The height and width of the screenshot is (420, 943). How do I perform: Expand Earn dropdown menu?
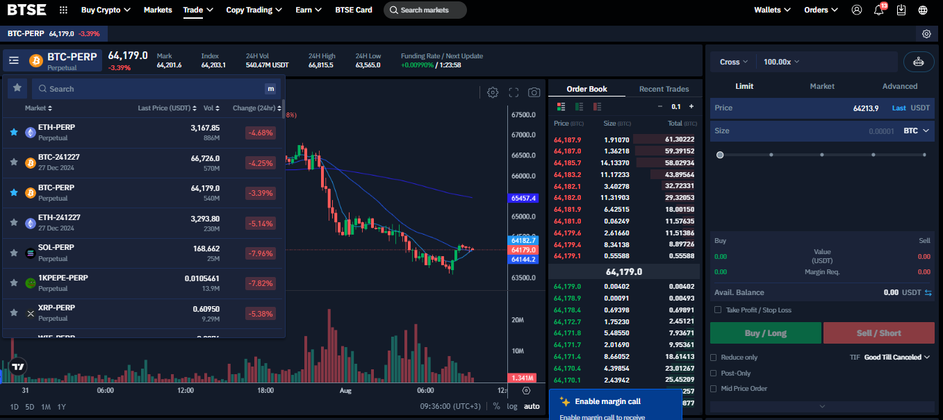click(309, 10)
